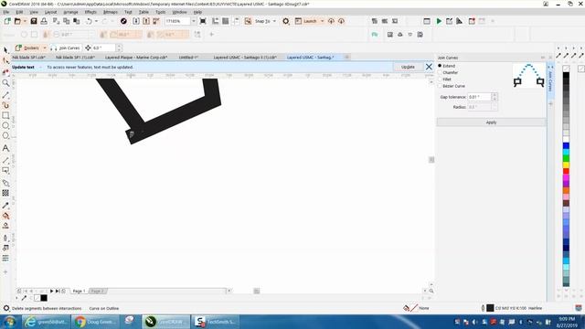Screen dimensions: 585x329
Task: Open the Dockers dropdown arrow
Action: (45, 48)
